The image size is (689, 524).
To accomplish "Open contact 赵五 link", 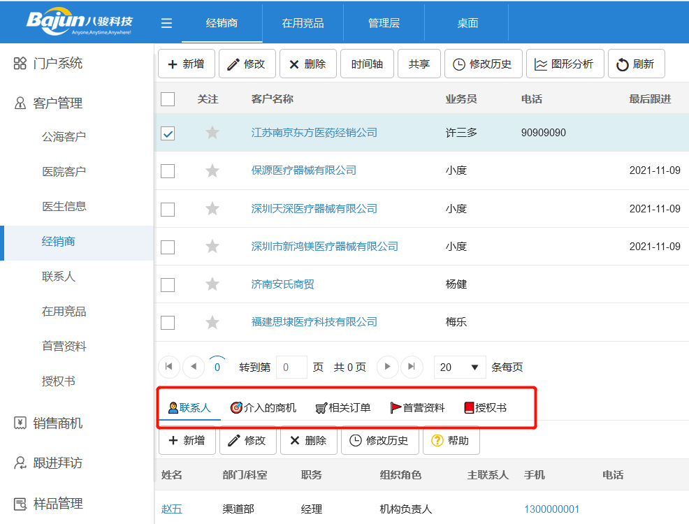I will click(171, 509).
